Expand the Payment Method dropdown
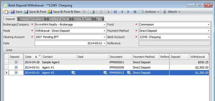 (209, 31)
